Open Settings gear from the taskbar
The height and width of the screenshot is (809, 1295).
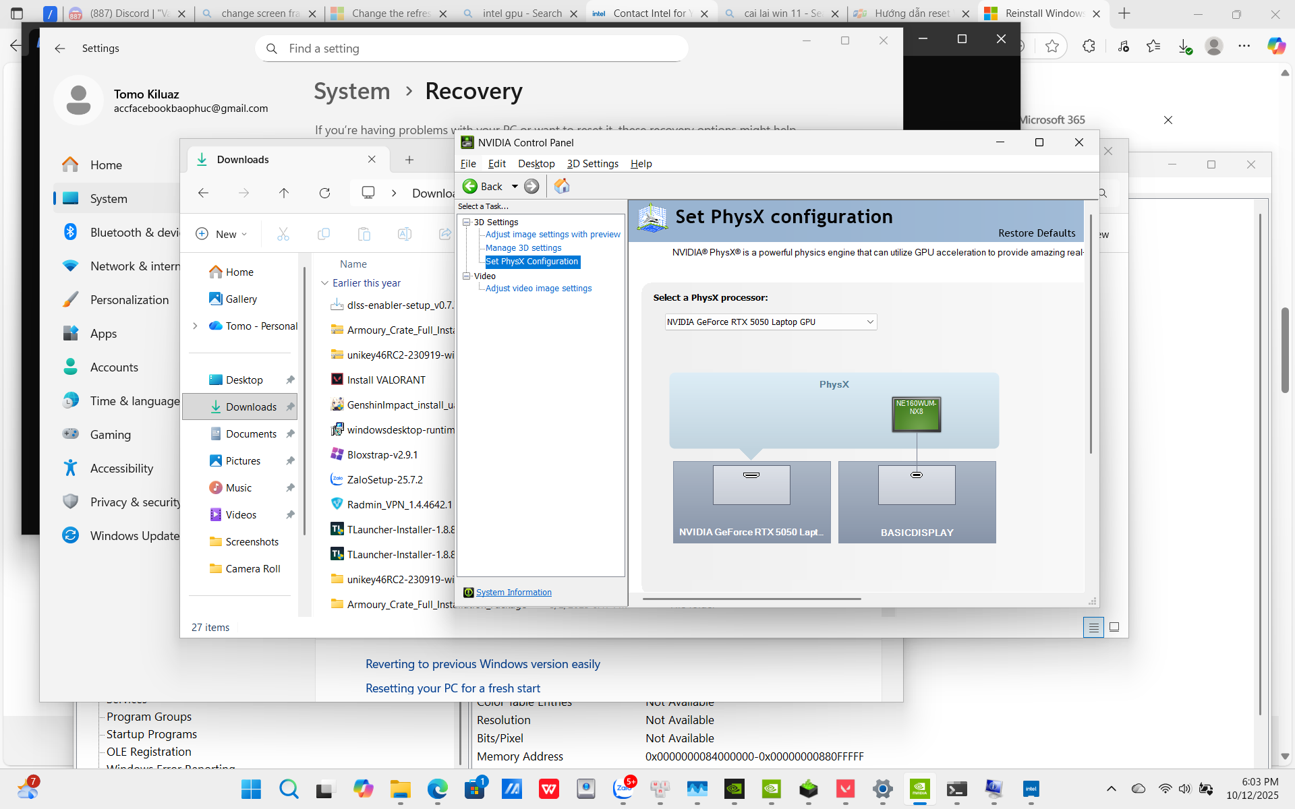(x=882, y=789)
